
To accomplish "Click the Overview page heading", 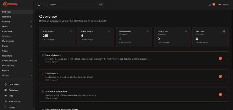I will [x=48, y=16].
